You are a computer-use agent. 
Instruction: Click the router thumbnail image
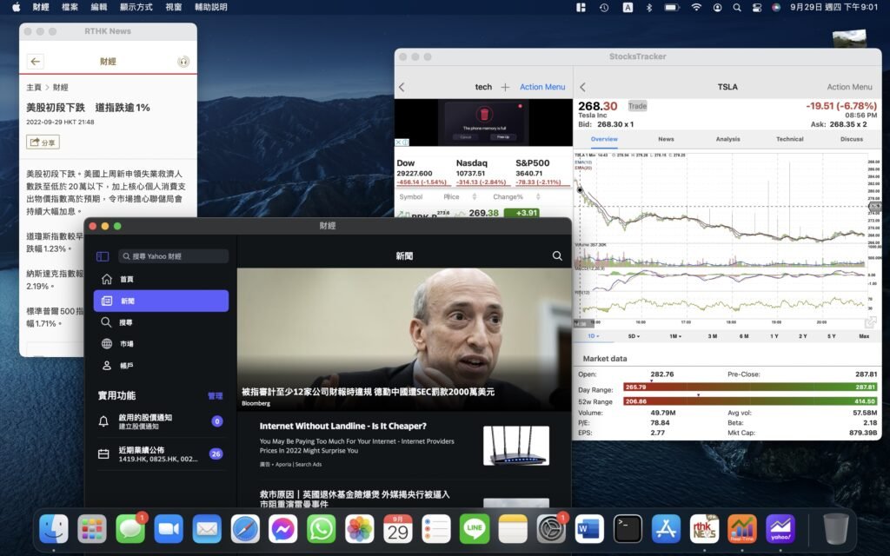[x=516, y=446]
